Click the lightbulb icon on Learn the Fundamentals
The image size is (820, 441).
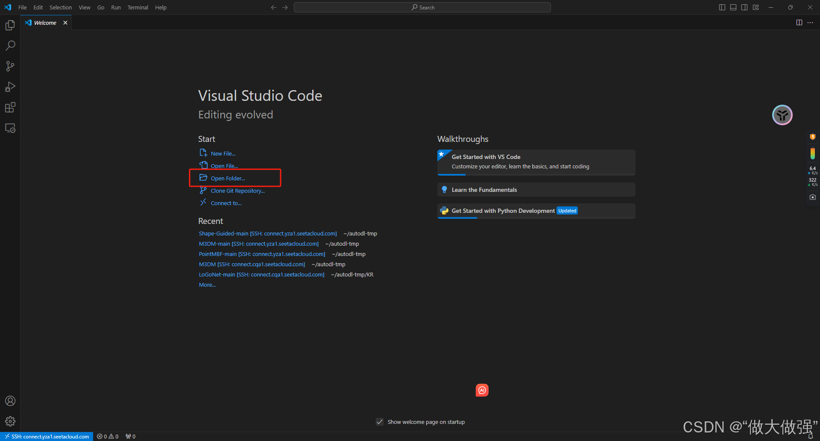(x=444, y=190)
